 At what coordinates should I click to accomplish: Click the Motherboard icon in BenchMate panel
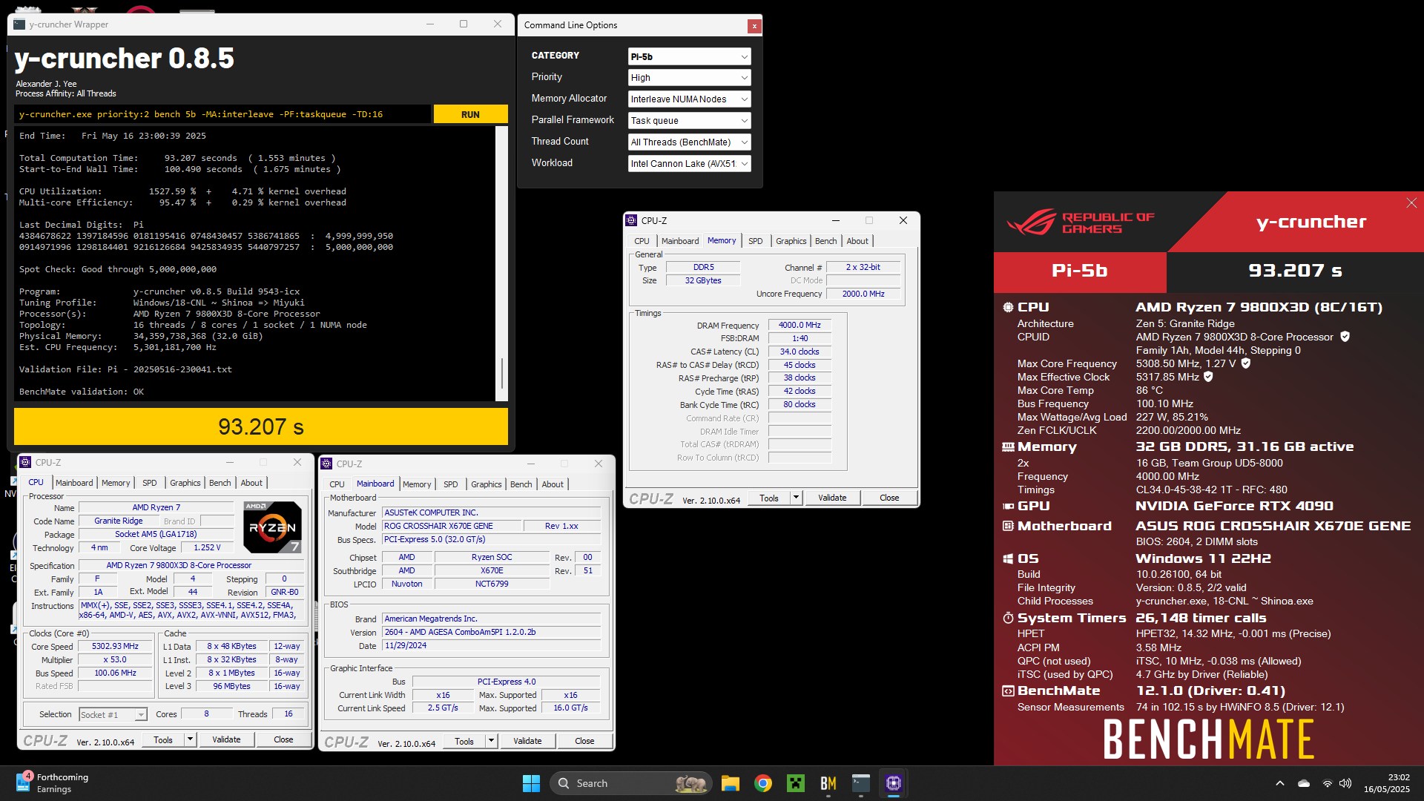click(x=1008, y=526)
